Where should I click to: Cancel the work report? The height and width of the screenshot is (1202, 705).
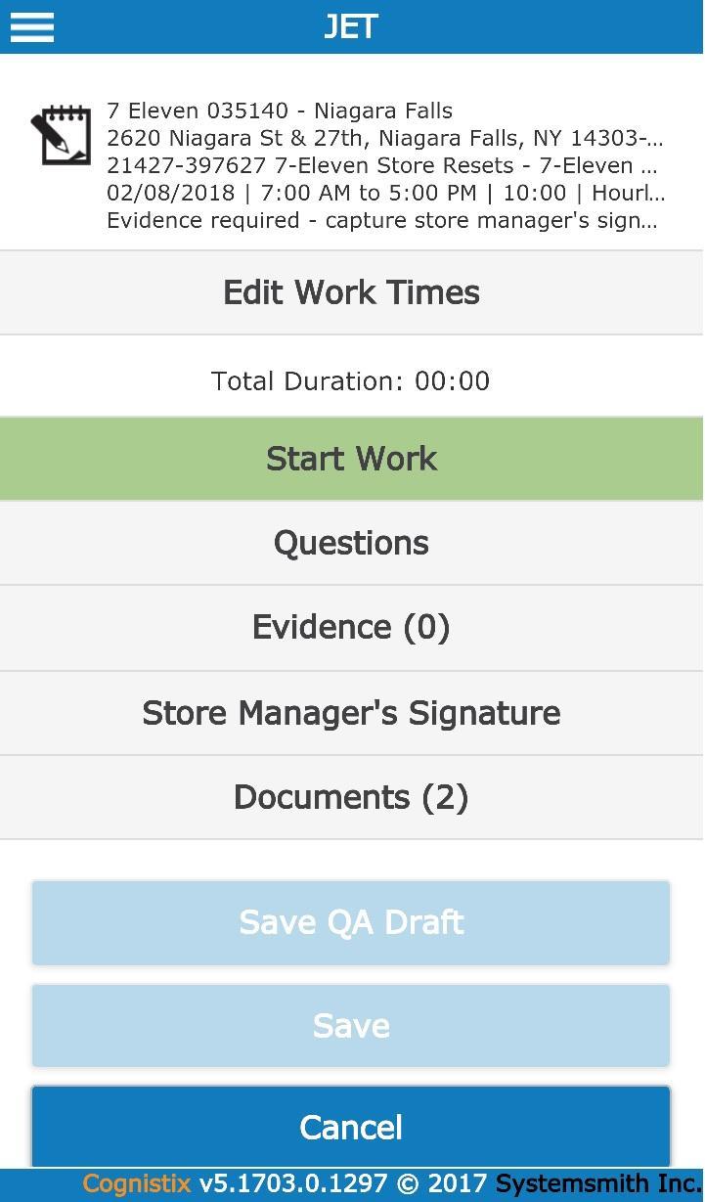(351, 1127)
